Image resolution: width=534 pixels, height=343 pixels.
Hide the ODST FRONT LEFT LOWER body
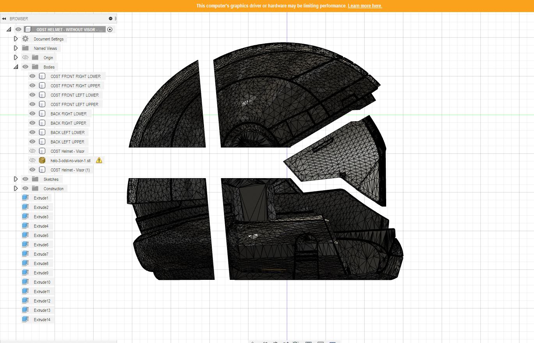pos(32,95)
